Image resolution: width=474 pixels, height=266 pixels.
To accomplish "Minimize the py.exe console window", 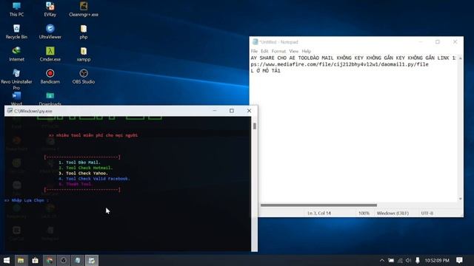I will [215, 111].
